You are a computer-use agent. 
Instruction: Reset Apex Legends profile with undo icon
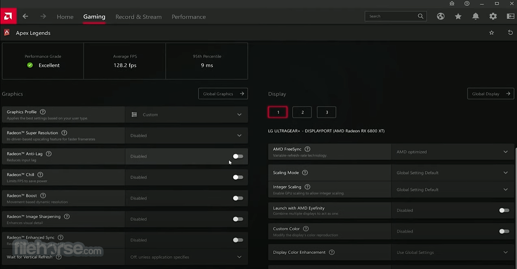510,33
